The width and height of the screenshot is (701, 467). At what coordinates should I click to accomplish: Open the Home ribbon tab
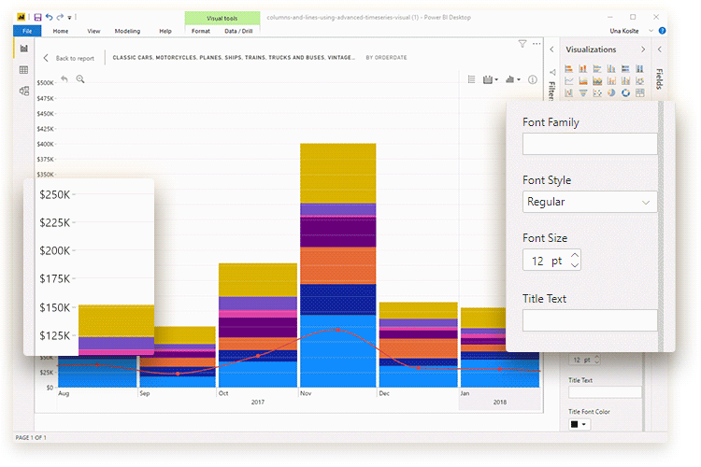[x=61, y=31]
